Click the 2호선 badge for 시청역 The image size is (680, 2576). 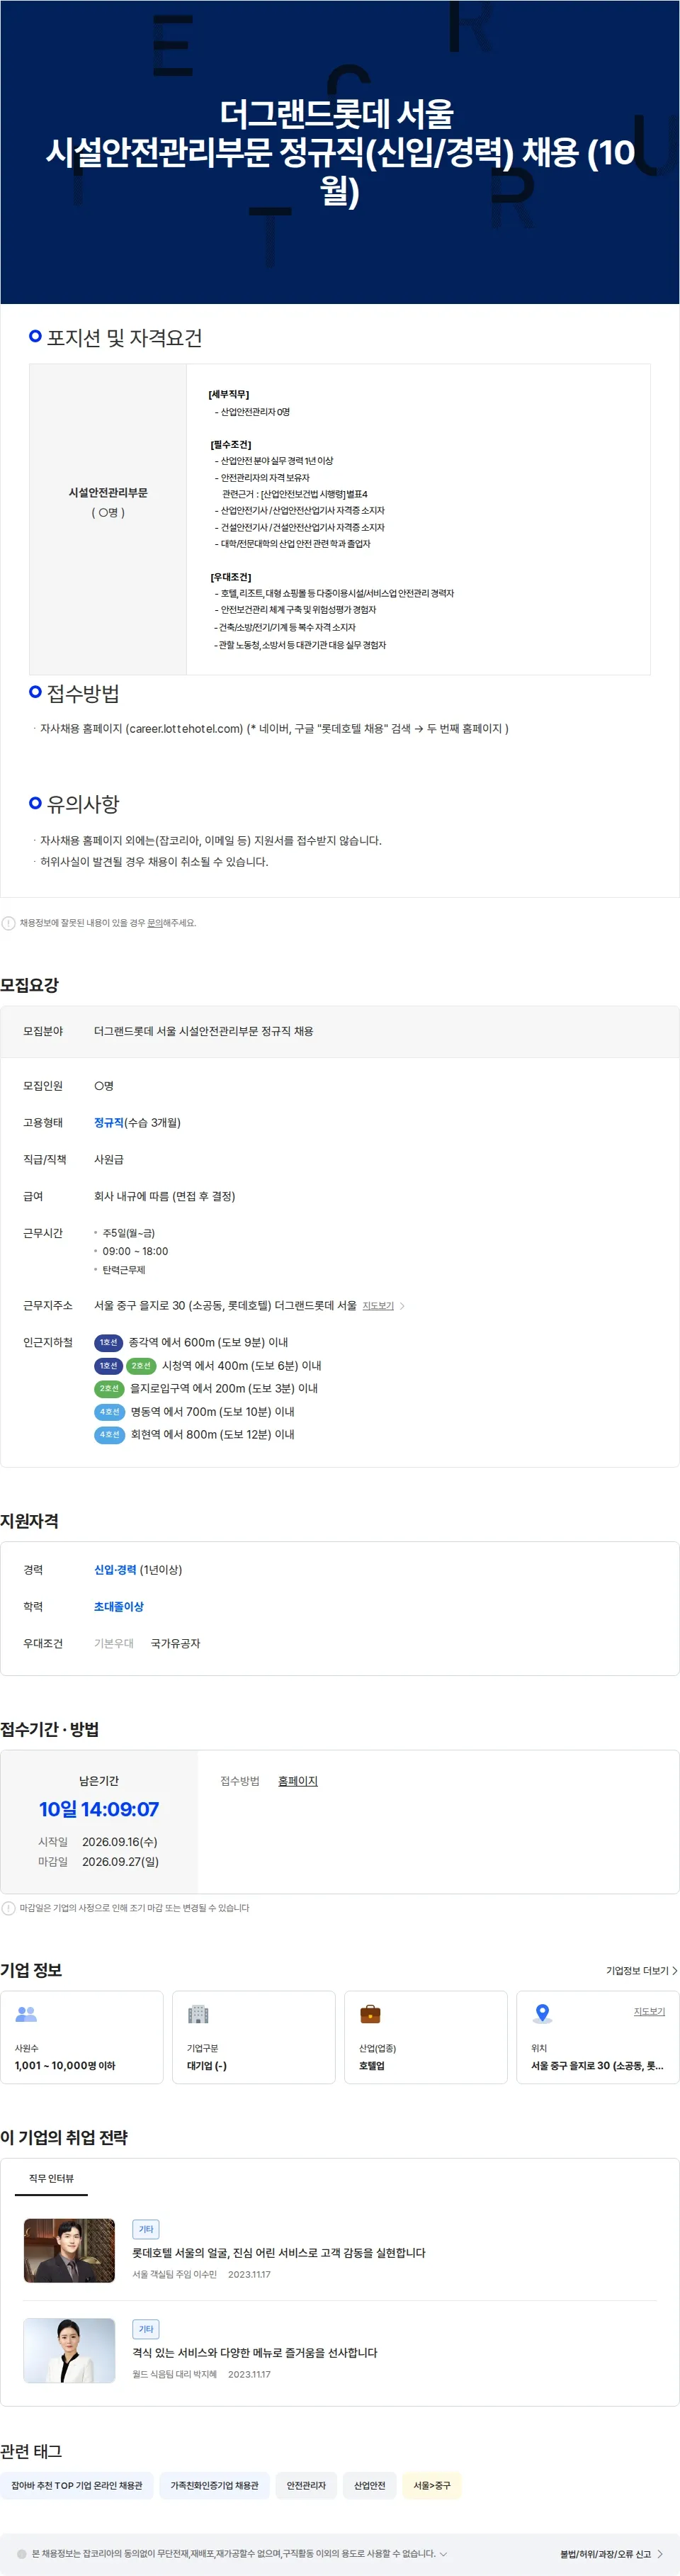tap(141, 1365)
